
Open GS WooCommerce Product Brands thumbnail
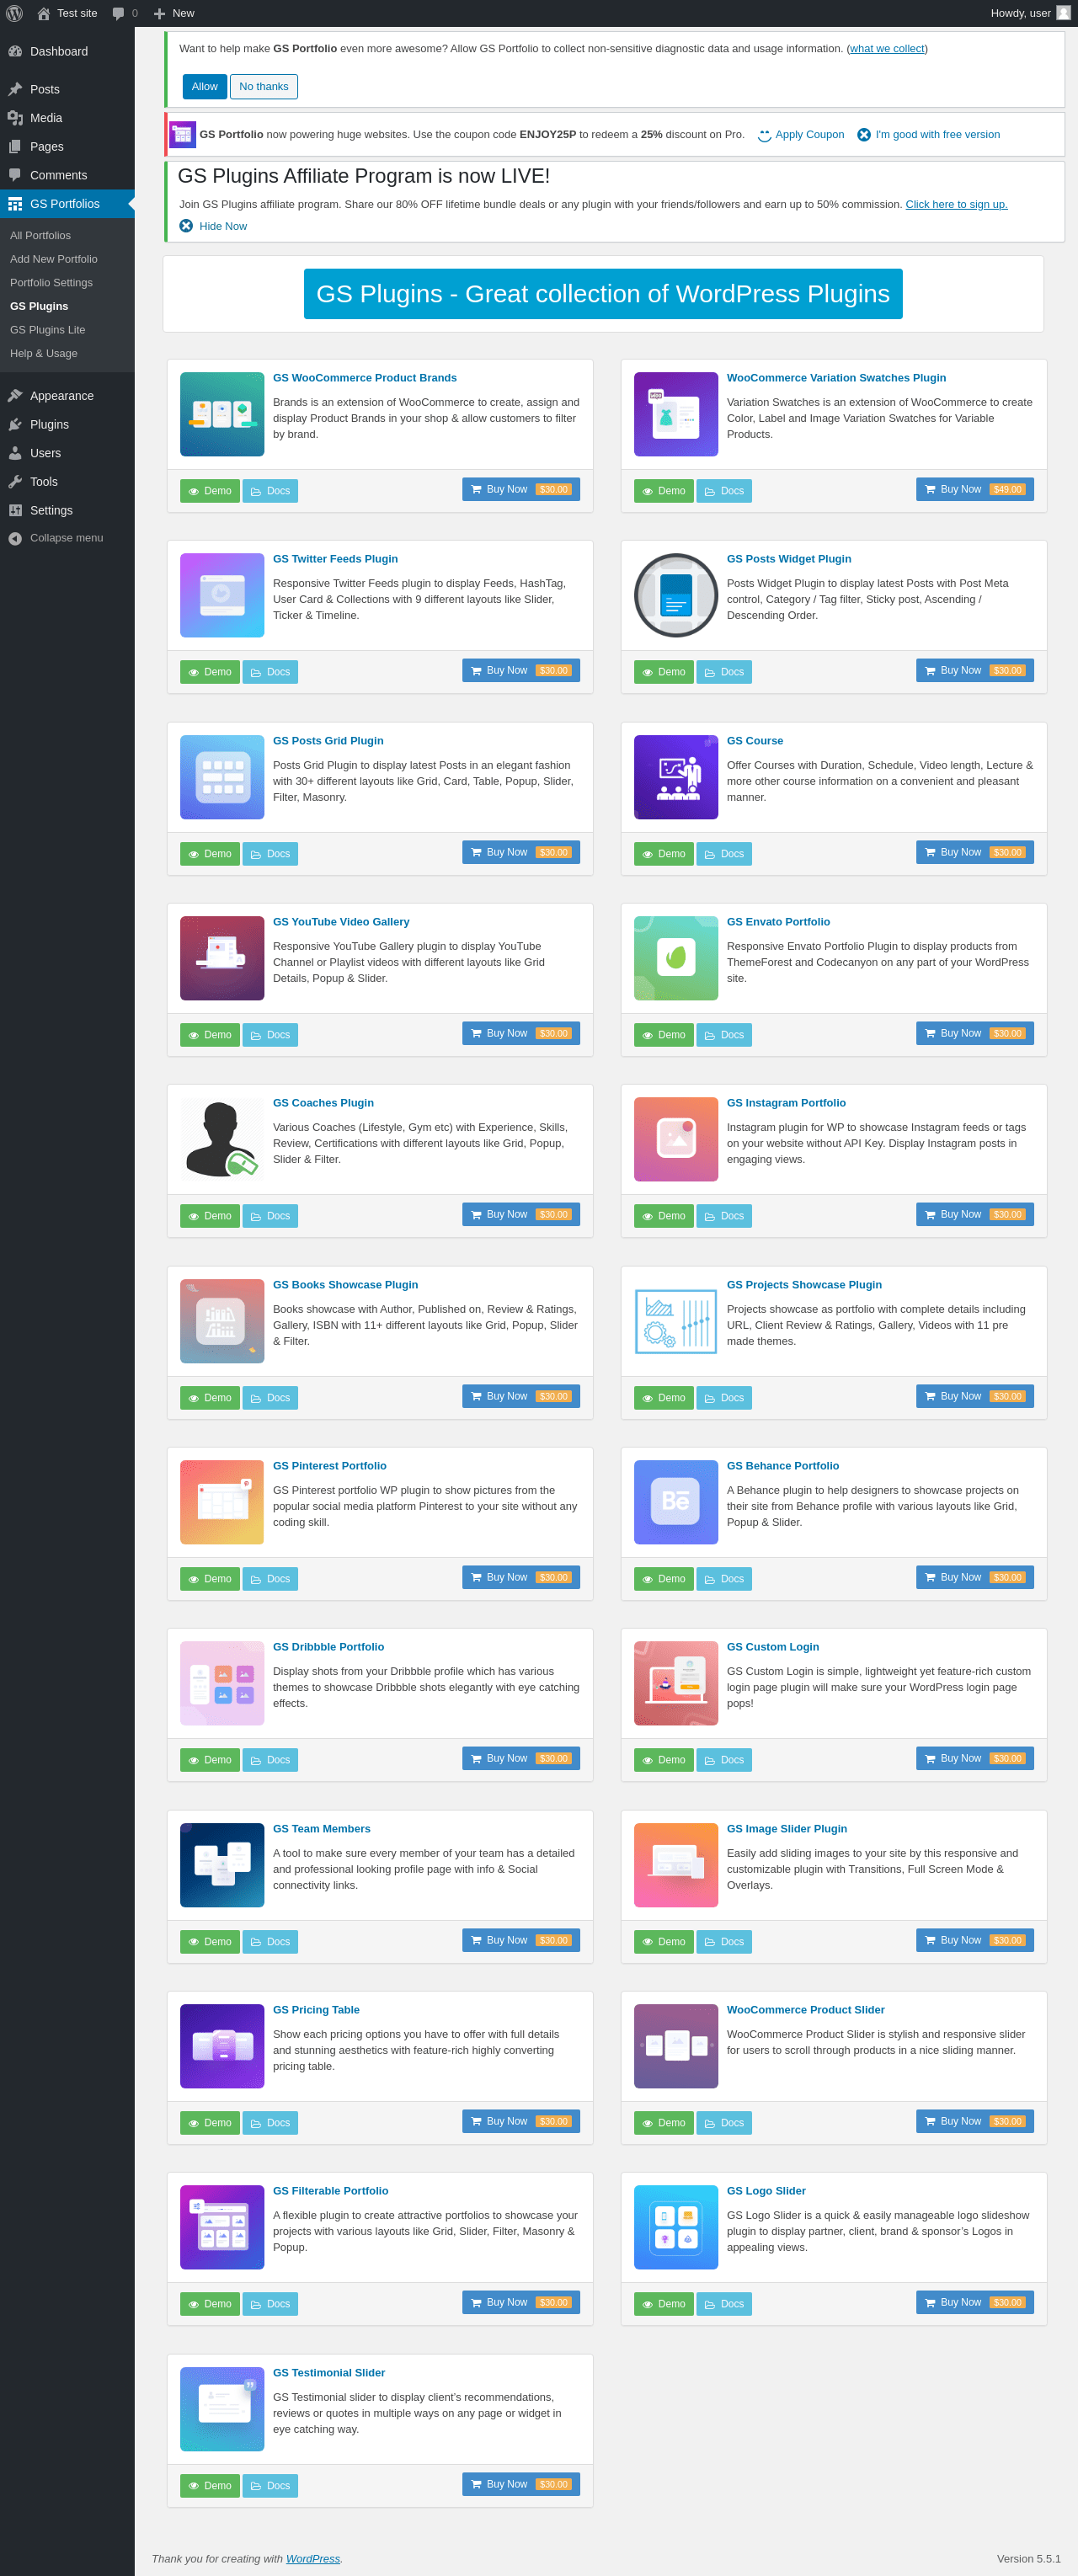[222, 414]
